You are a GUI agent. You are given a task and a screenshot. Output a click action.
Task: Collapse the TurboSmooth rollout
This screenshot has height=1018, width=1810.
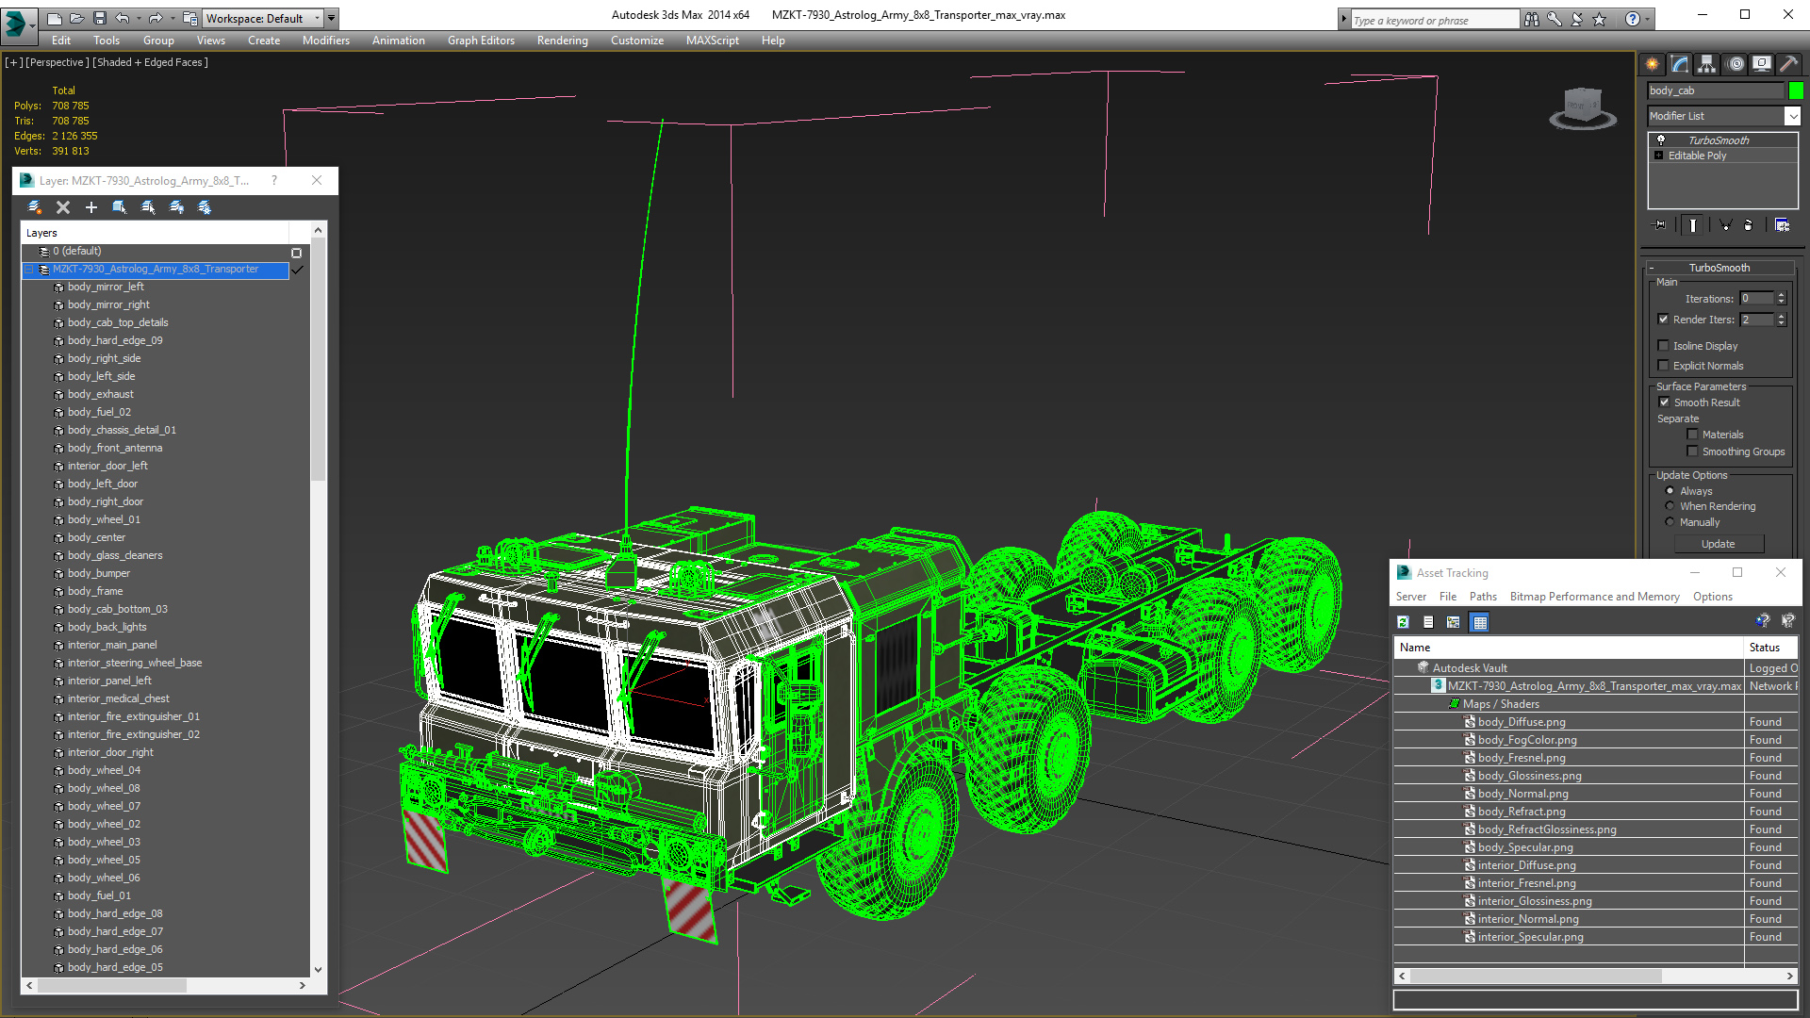(x=1652, y=268)
